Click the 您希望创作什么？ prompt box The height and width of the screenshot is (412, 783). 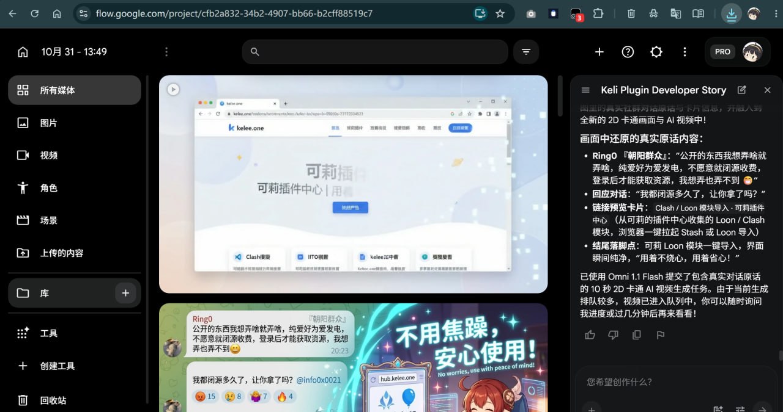point(675,382)
